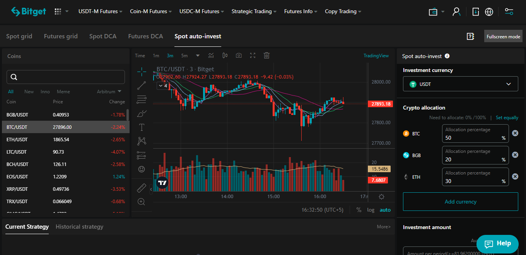Select the forecasting position tool
Image resolution: width=526 pixels, height=255 pixels.
point(142,155)
